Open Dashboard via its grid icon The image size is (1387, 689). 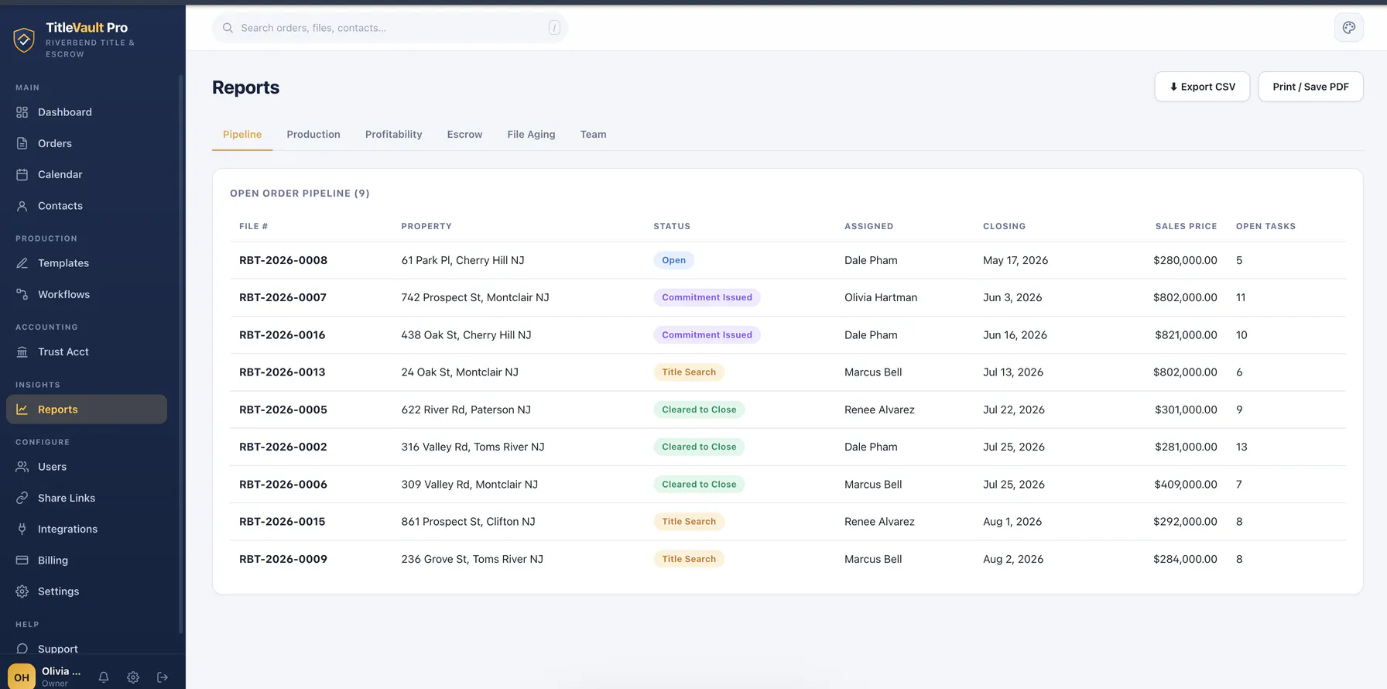tap(22, 112)
